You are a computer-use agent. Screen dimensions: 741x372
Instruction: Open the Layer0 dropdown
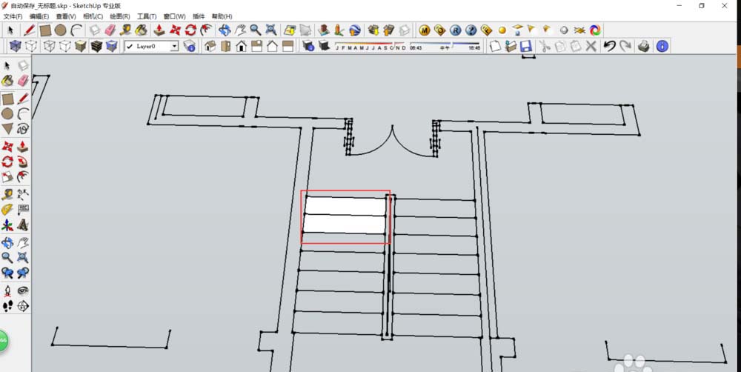tap(174, 47)
